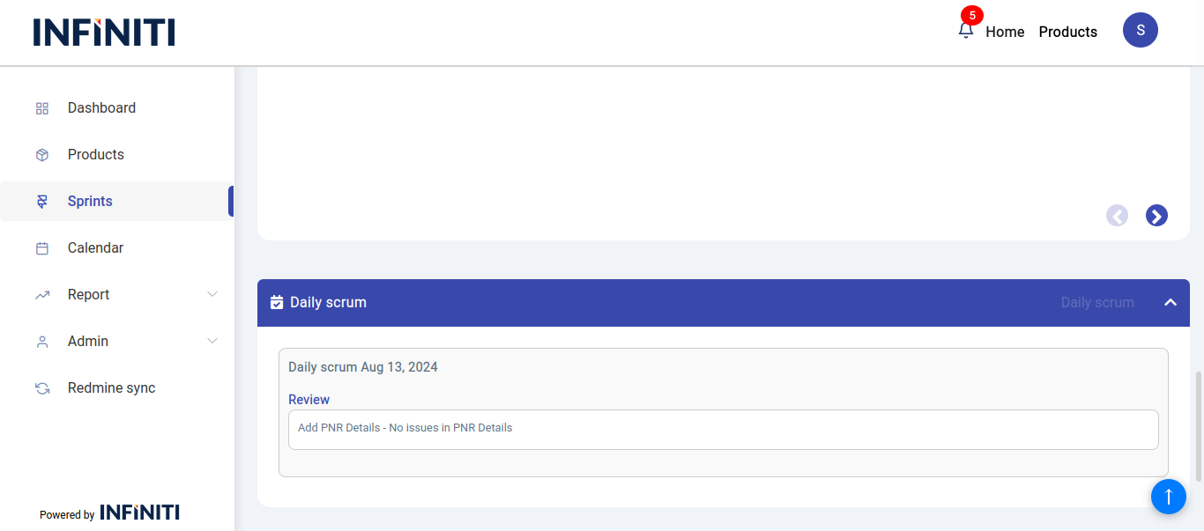Click the Calendar icon in sidebar

pos(42,248)
